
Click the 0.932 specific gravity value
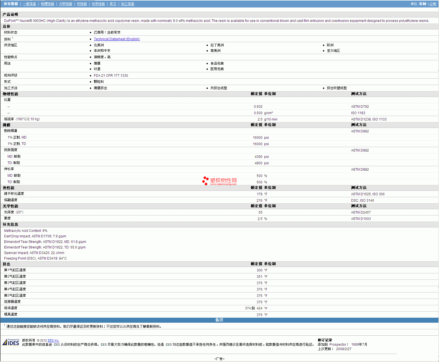tap(258, 107)
